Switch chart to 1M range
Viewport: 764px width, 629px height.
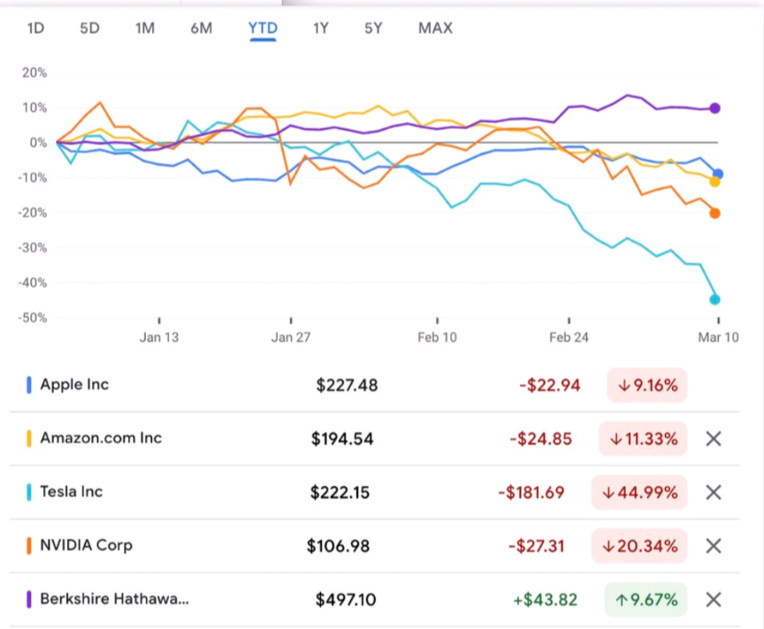point(145,28)
